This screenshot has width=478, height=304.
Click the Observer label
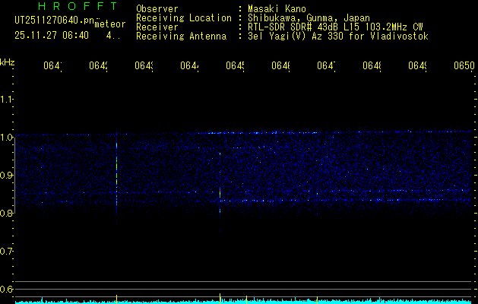[157, 9]
